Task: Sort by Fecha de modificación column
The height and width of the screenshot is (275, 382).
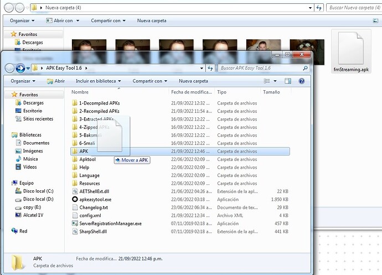Action: (x=192, y=92)
